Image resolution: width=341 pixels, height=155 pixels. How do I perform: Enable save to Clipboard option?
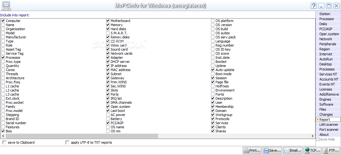click(x=4, y=143)
